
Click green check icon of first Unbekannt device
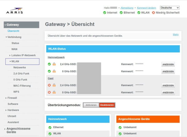[x=120, y=128]
